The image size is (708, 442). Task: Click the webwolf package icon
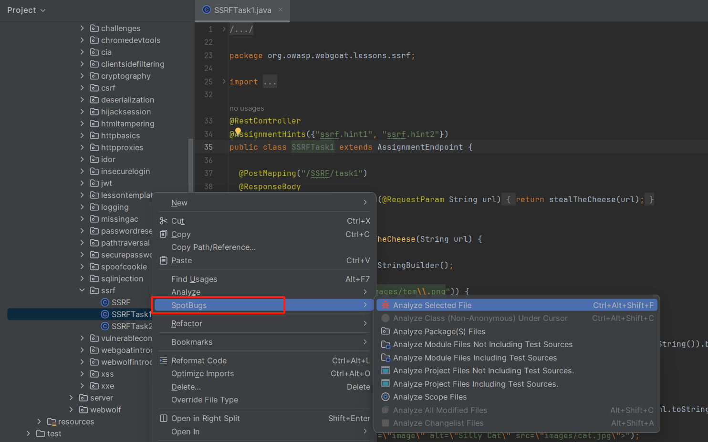(x=83, y=410)
